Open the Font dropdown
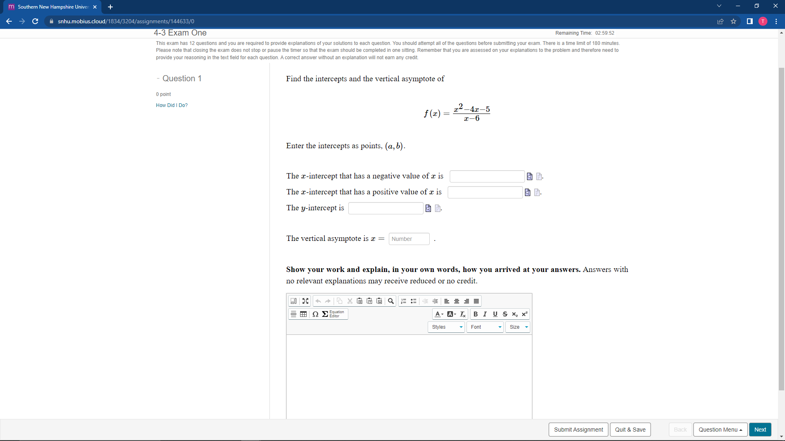Screen dimensions: 785x441 (x=486, y=327)
